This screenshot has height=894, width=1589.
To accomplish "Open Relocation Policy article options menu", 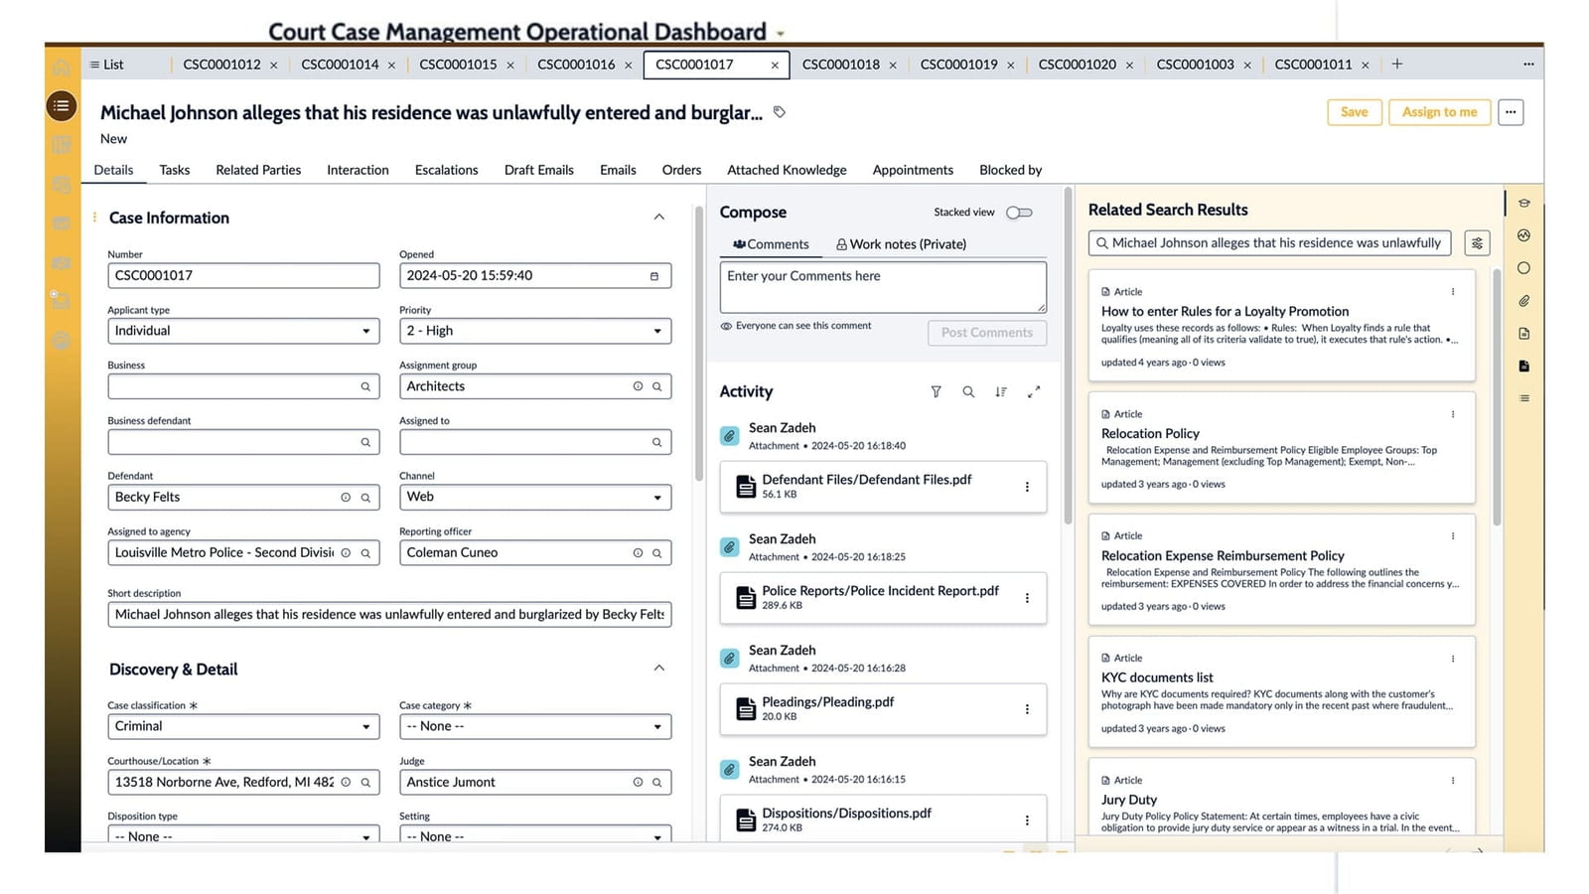I will (x=1453, y=414).
